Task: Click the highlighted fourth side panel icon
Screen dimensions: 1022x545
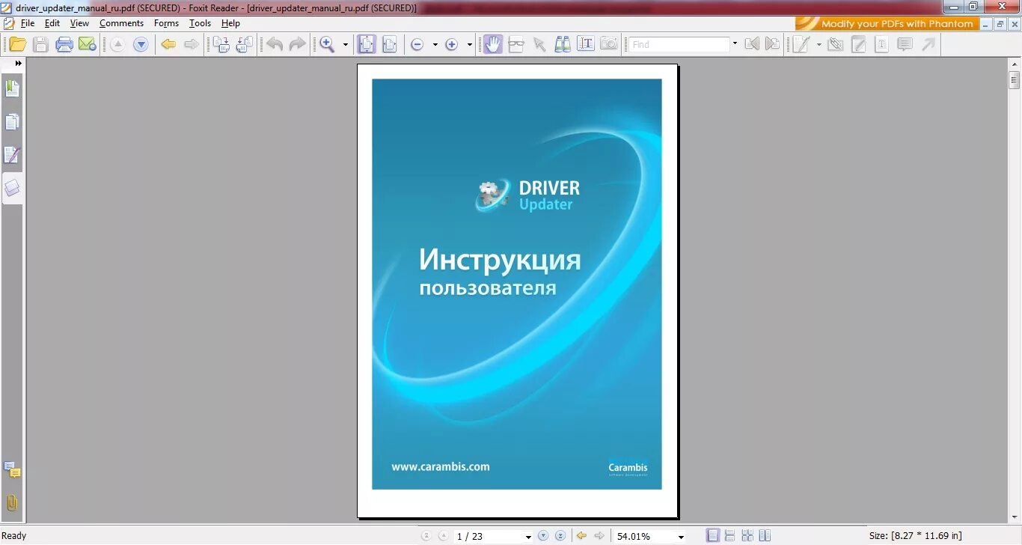Action: tap(12, 188)
